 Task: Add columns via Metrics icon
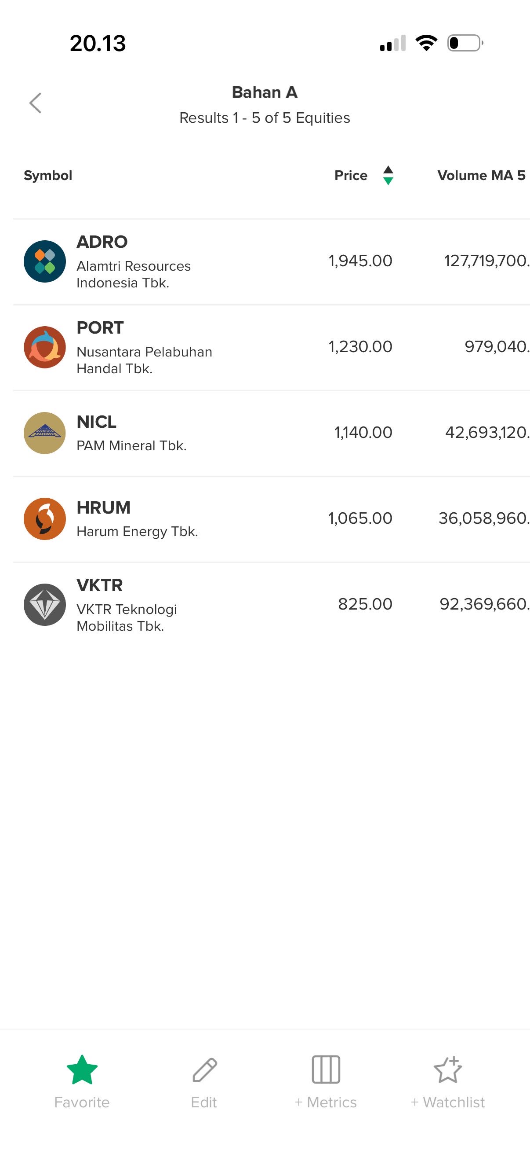[x=326, y=1070]
